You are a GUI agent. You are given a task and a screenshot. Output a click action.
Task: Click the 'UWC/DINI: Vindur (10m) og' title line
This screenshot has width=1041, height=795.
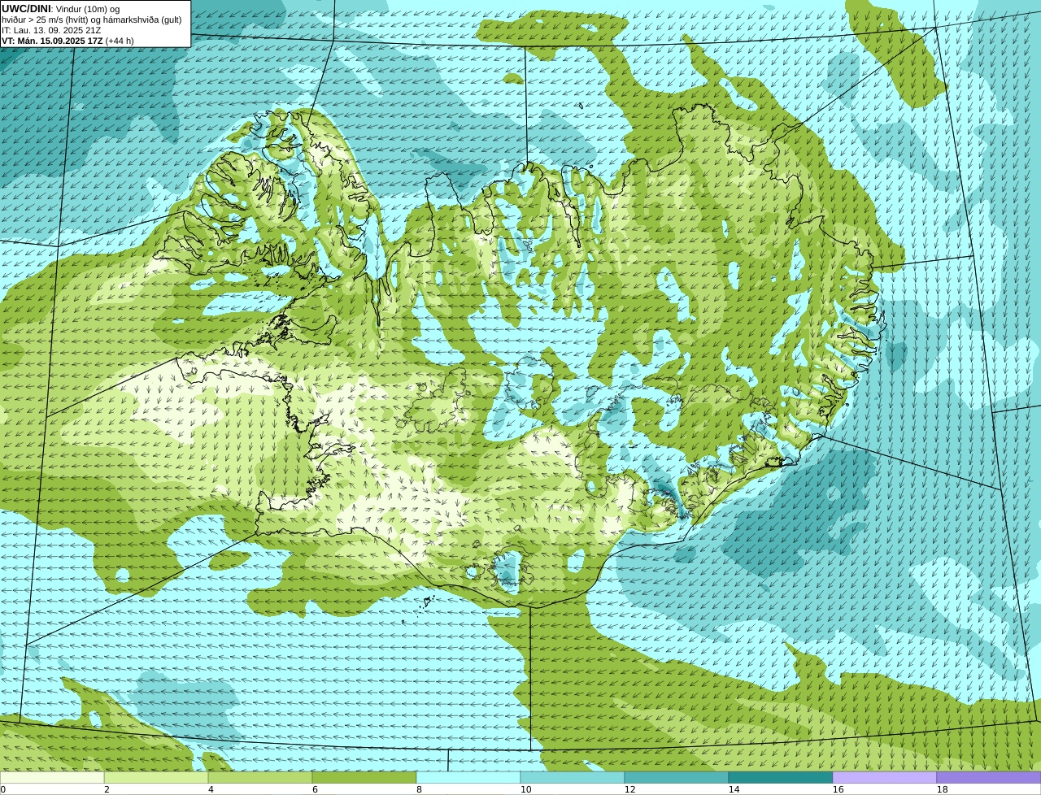[60, 9]
